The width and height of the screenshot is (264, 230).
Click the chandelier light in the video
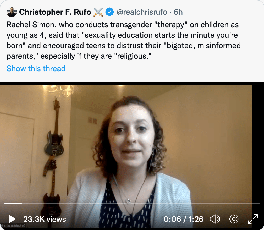point(60,89)
